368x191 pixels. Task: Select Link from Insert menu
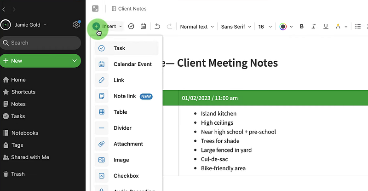pos(126,80)
